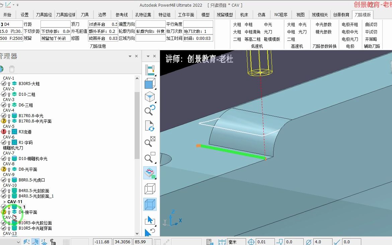Image resolution: width=392 pixels, height=245 pixels.
Task: Click the 鞋模模版 template button
Action: pos(272,39)
